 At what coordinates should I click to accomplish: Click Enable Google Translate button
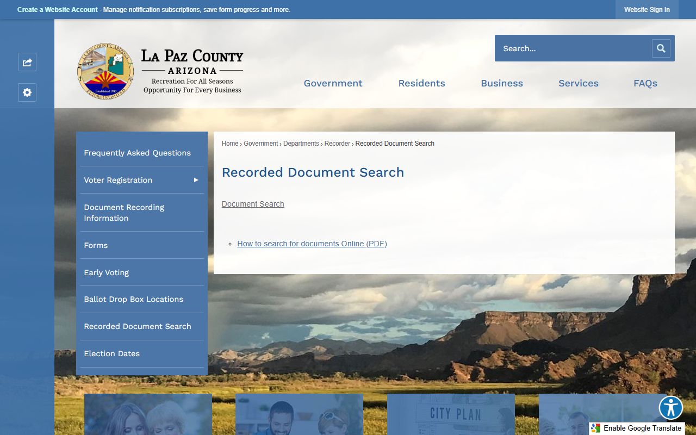637,428
